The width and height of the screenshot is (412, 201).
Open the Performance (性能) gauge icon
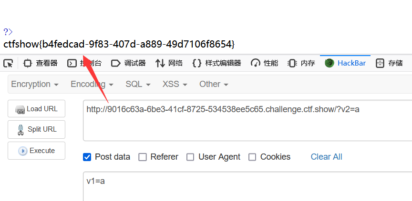pyautogui.click(x=256, y=63)
